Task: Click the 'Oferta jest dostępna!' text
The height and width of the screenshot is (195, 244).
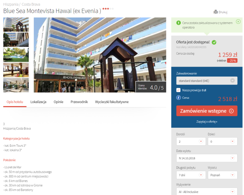Action: pos(193,42)
